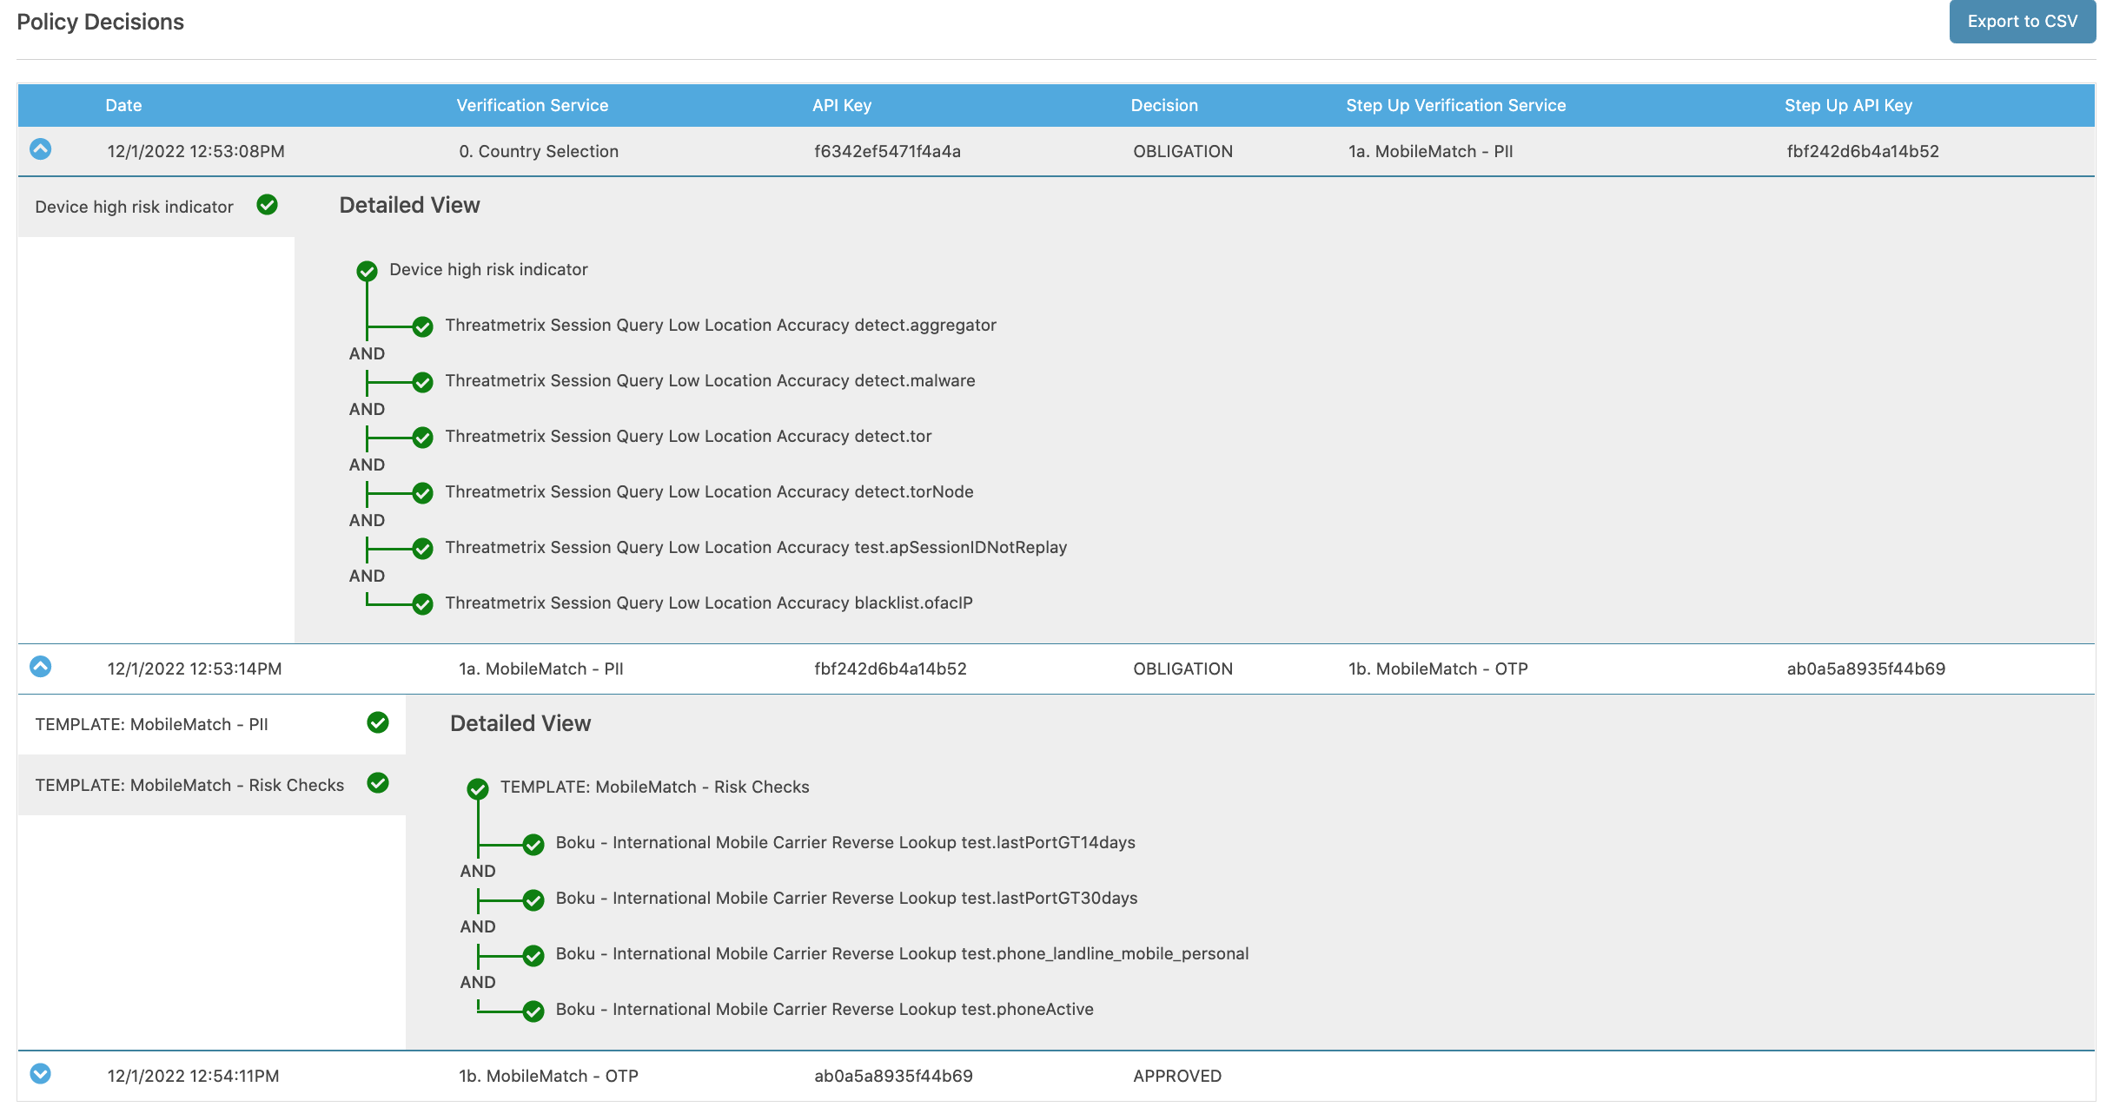This screenshot has height=1120, width=2113.
Task: Click check icon for blacklist.ofacIP rule
Action: 423,604
